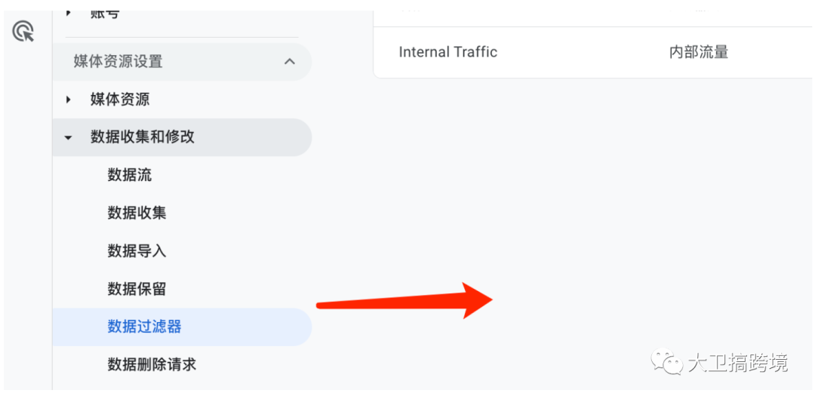815x399 pixels.
Task: Go to 数据收集 settings
Action: click(x=137, y=213)
